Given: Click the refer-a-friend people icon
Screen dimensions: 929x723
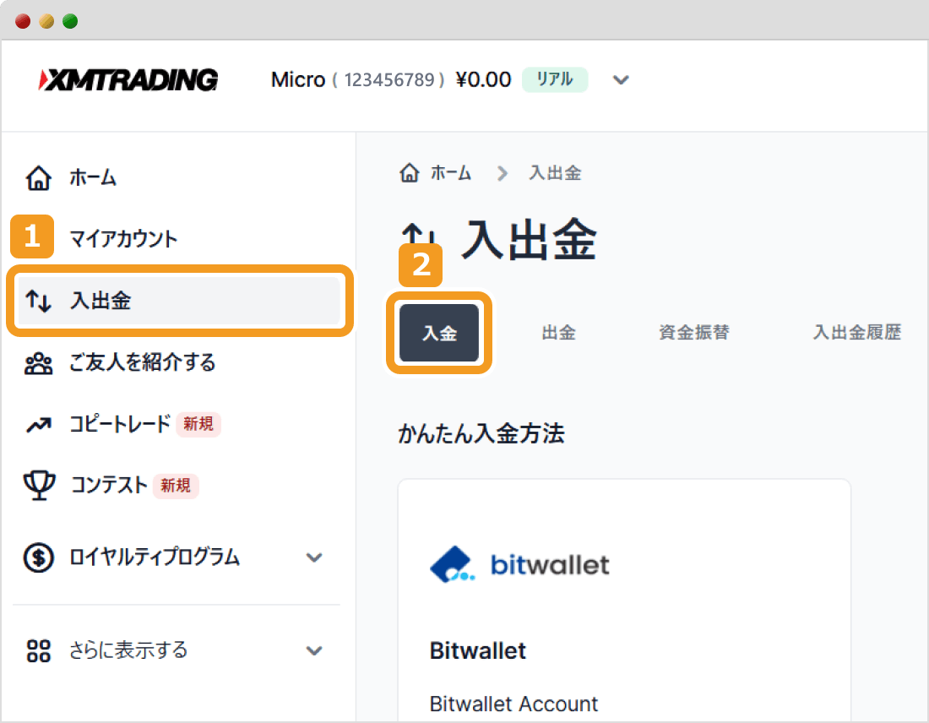Looking at the screenshot, I should [x=39, y=362].
